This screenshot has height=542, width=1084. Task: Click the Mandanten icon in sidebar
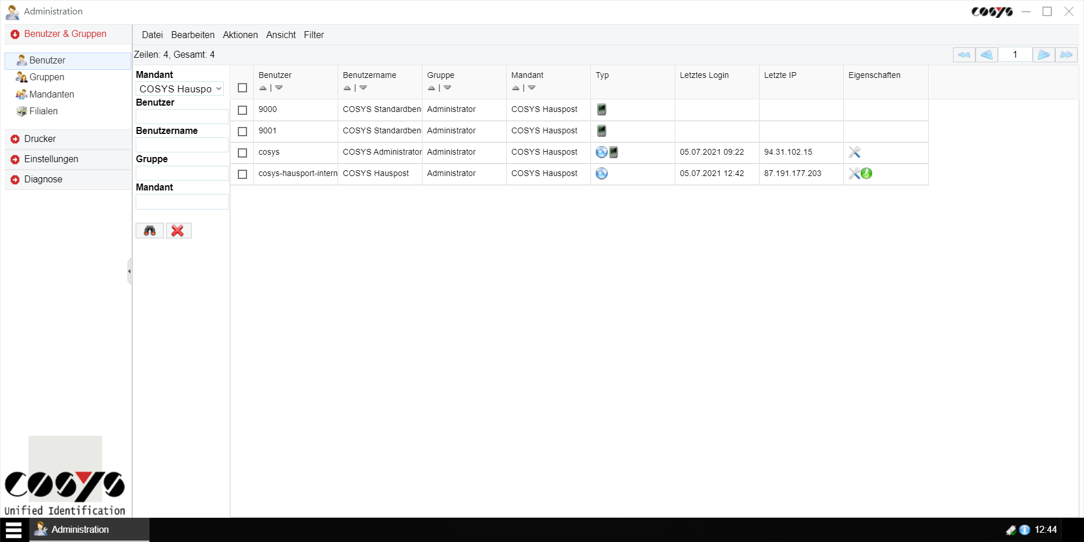click(x=22, y=95)
